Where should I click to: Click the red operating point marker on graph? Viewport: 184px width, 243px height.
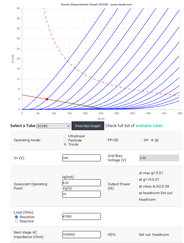click(x=47, y=99)
